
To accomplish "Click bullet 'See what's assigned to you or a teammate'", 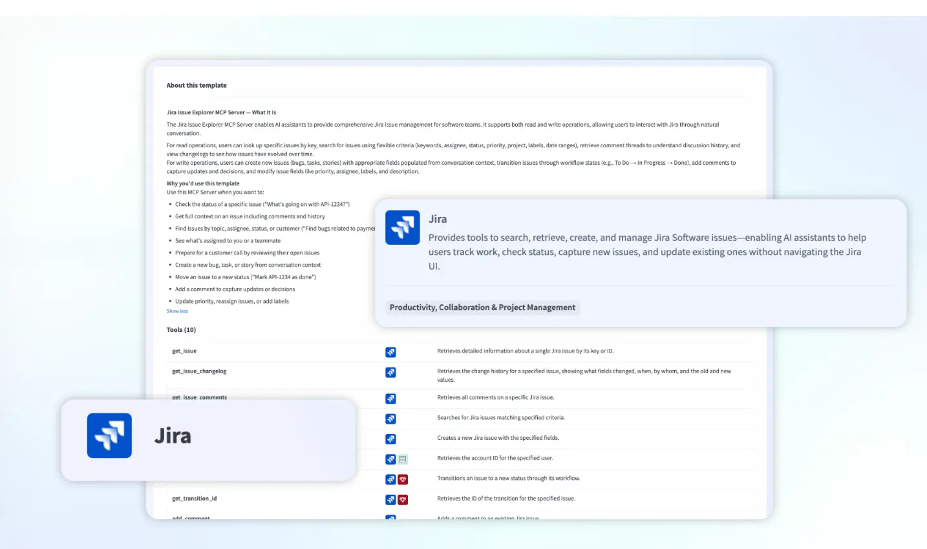I will pyautogui.click(x=228, y=240).
